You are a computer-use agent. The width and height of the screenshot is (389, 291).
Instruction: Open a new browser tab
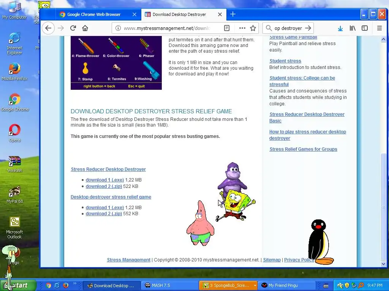[233, 14]
